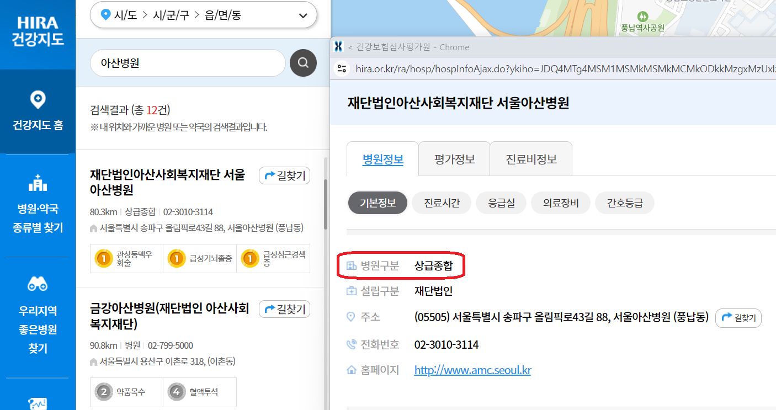The height and width of the screenshot is (410, 776).
Task: Open 건강지도 홈 in the sidebar
Action: point(38,111)
